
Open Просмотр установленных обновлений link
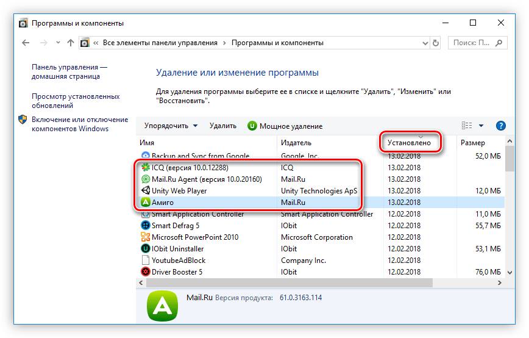click(x=76, y=101)
